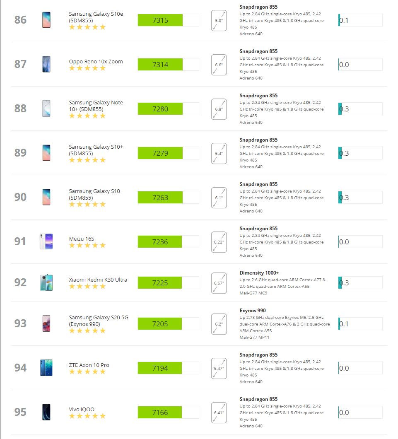Click the 0.3 percentage bar for Galaxy S10+
The height and width of the screenshot is (439, 398).
360,153
